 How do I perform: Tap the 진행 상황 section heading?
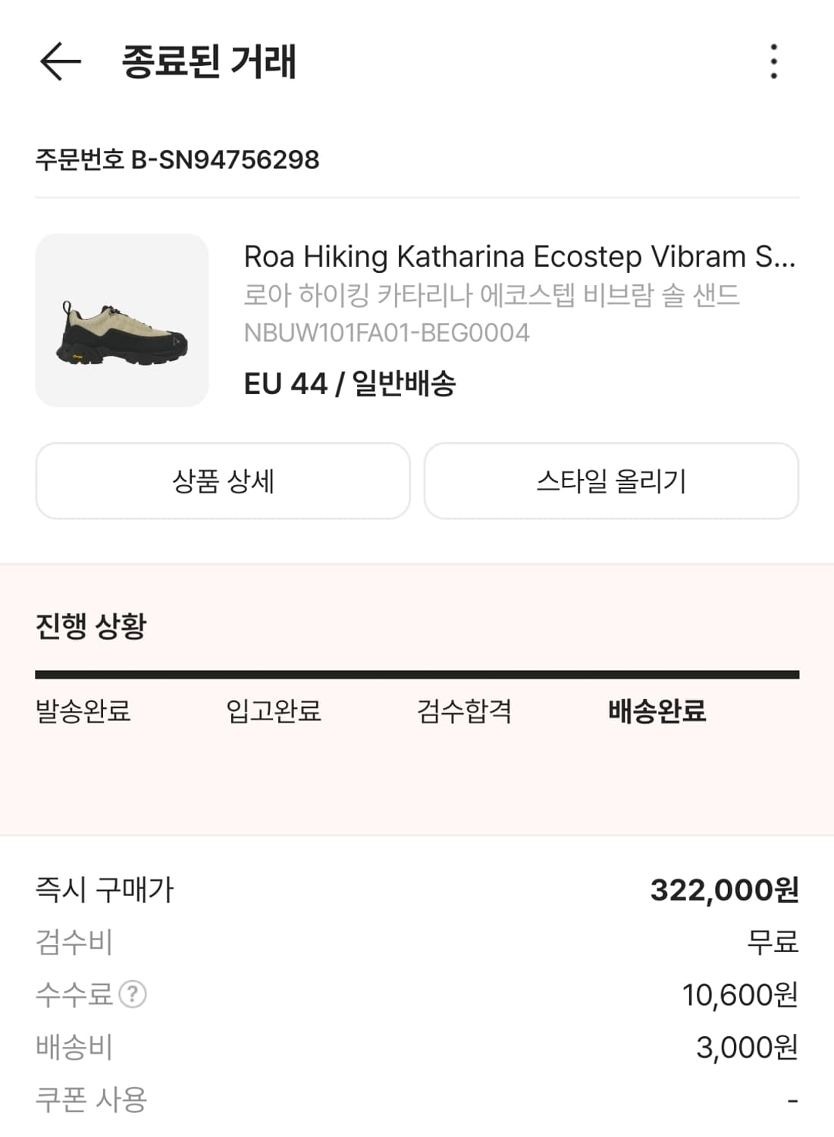point(91,626)
